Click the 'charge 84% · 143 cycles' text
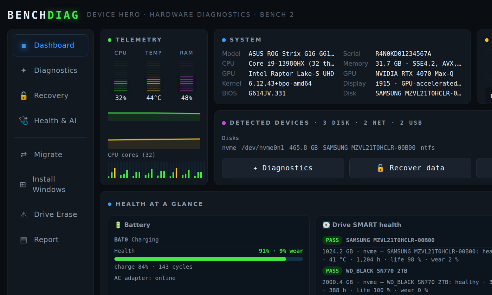Screen dimensions: 492x295 [153, 267]
